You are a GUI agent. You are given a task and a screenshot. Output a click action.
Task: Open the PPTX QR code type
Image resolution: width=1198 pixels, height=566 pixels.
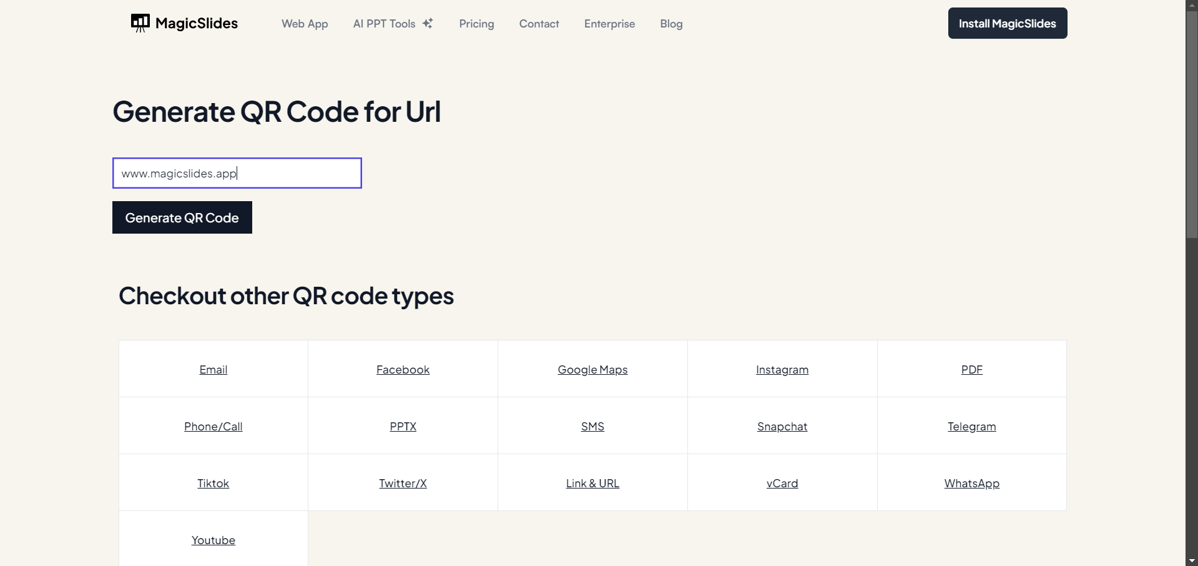coord(403,427)
